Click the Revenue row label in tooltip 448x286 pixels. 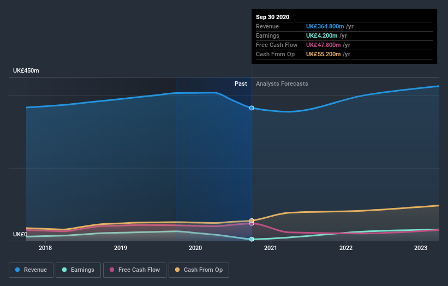(267, 26)
